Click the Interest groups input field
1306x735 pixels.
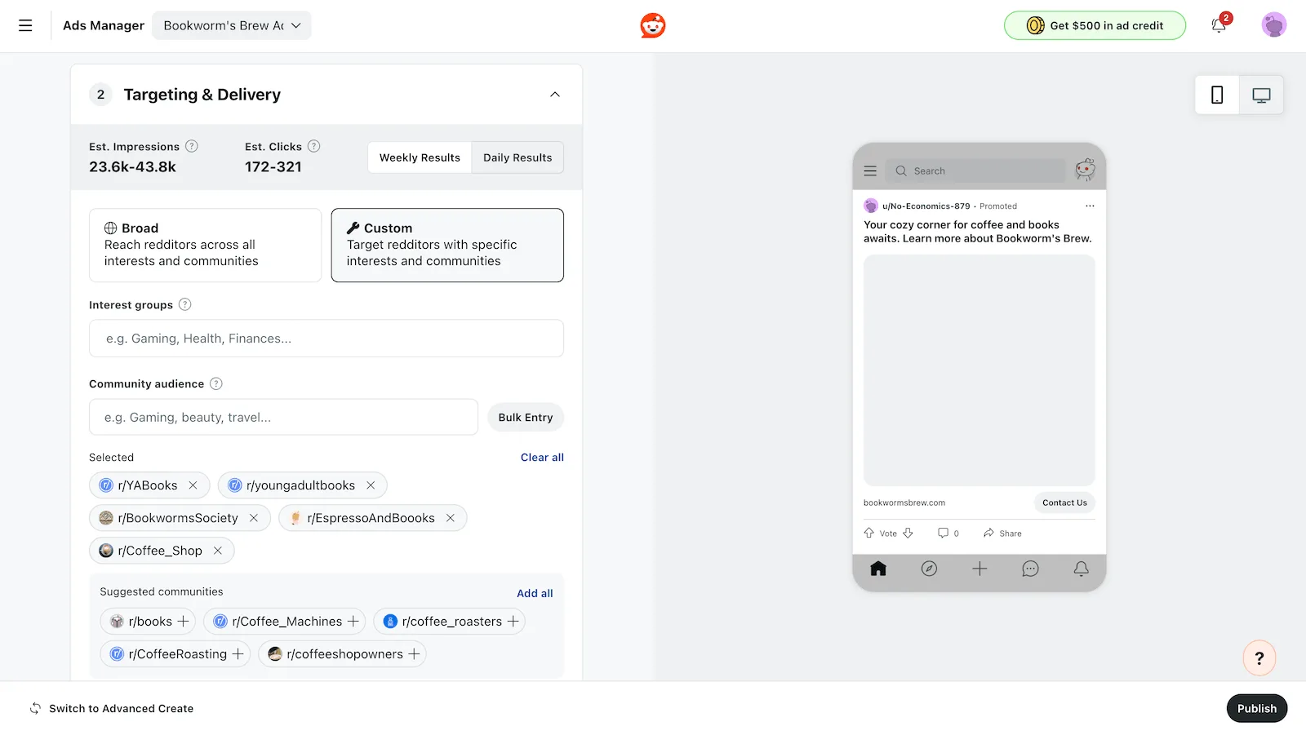[326, 339]
